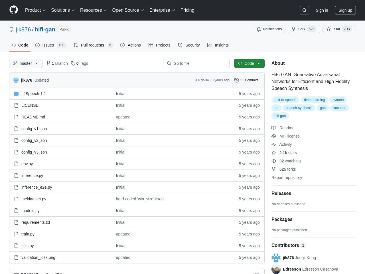Click the commits history clock icon
The height and width of the screenshot is (274, 365).
pos(236,80)
